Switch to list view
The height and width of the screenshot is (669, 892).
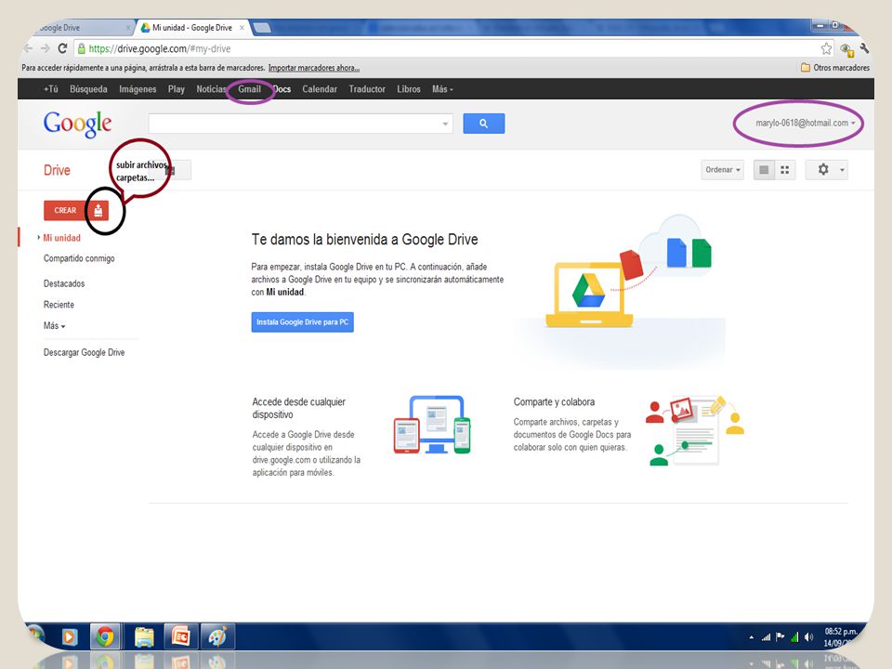(x=764, y=169)
